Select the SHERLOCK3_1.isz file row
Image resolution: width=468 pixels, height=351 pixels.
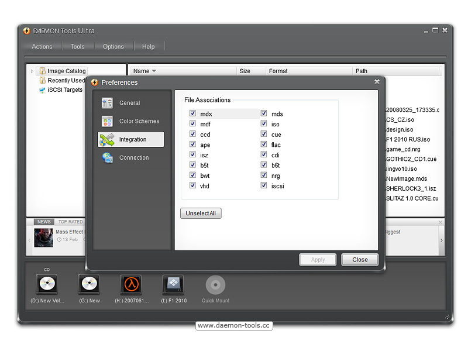pos(411,188)
